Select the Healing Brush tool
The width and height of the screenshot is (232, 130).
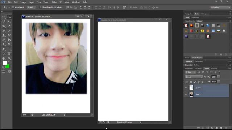3,31
